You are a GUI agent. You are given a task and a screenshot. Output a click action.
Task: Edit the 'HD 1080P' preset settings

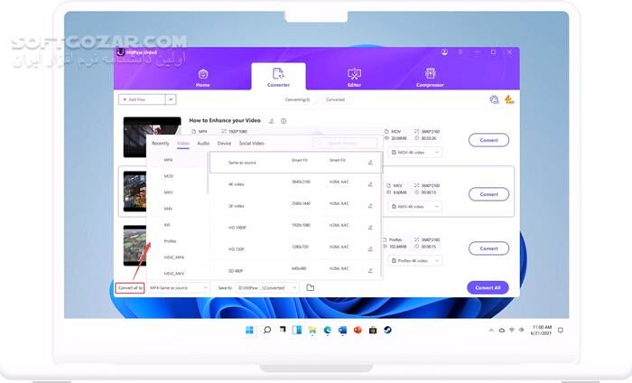(x=370, y=228)
